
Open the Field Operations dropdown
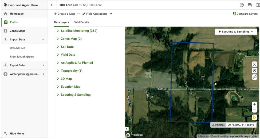click(97, 14)
